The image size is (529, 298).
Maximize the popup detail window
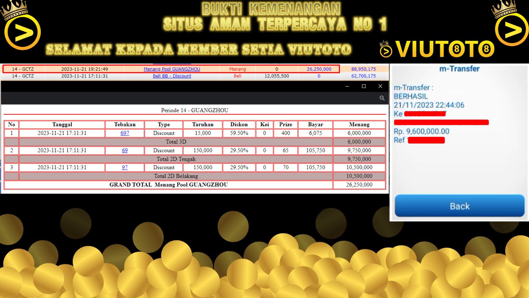point(364,86)
